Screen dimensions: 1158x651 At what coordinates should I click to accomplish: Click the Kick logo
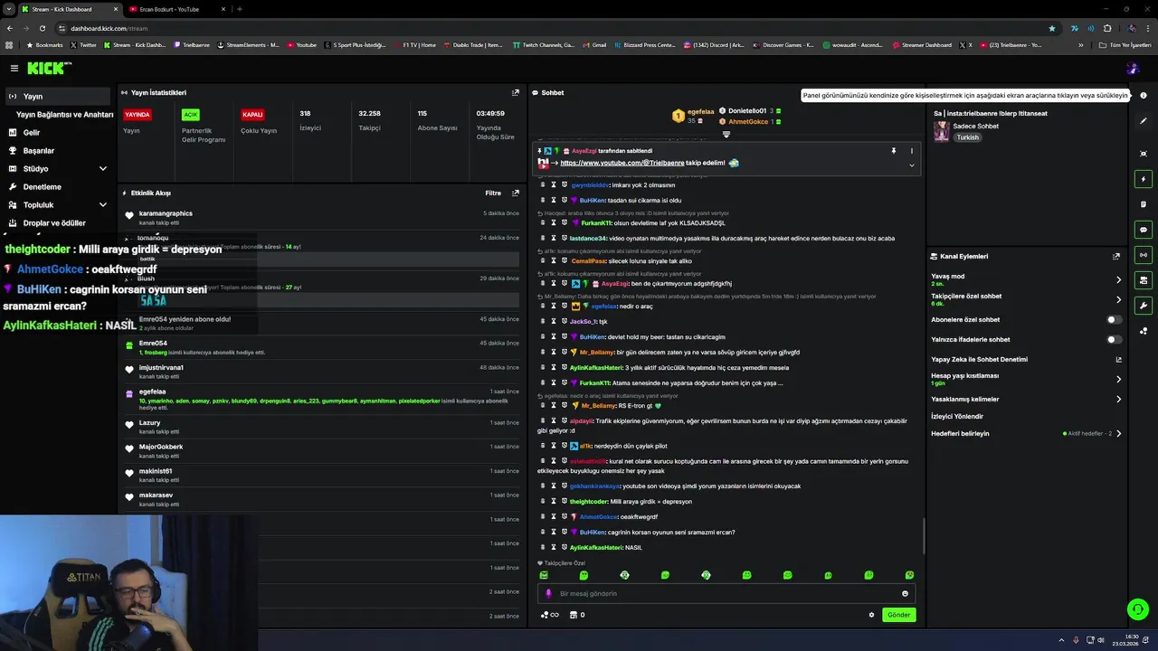pos(47,68)
